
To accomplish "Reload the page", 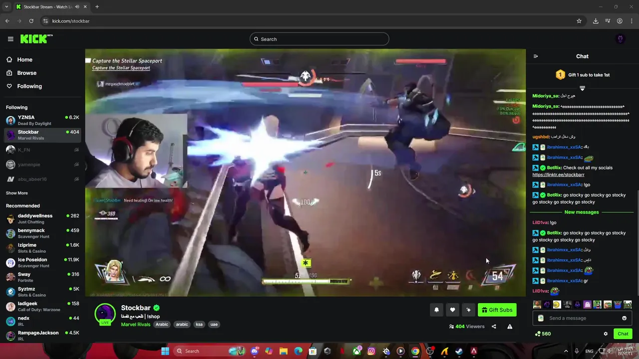I will click(31, 21).
